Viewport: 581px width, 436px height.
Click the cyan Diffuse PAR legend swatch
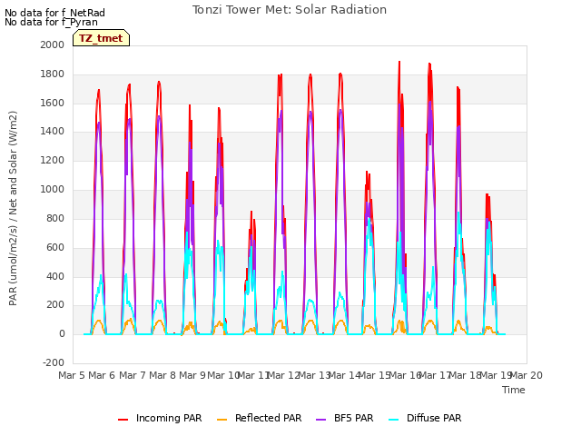point(393,420)
